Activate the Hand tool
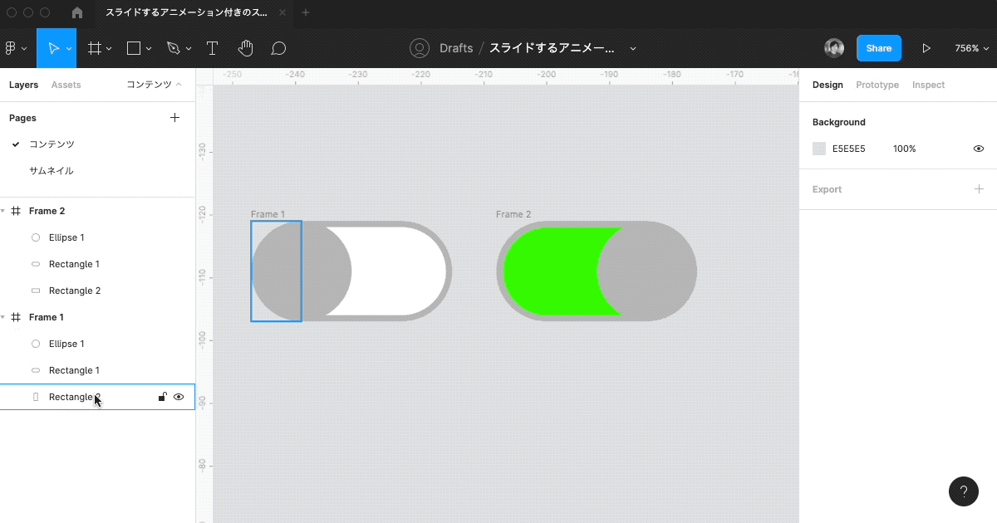 (245, 48)
